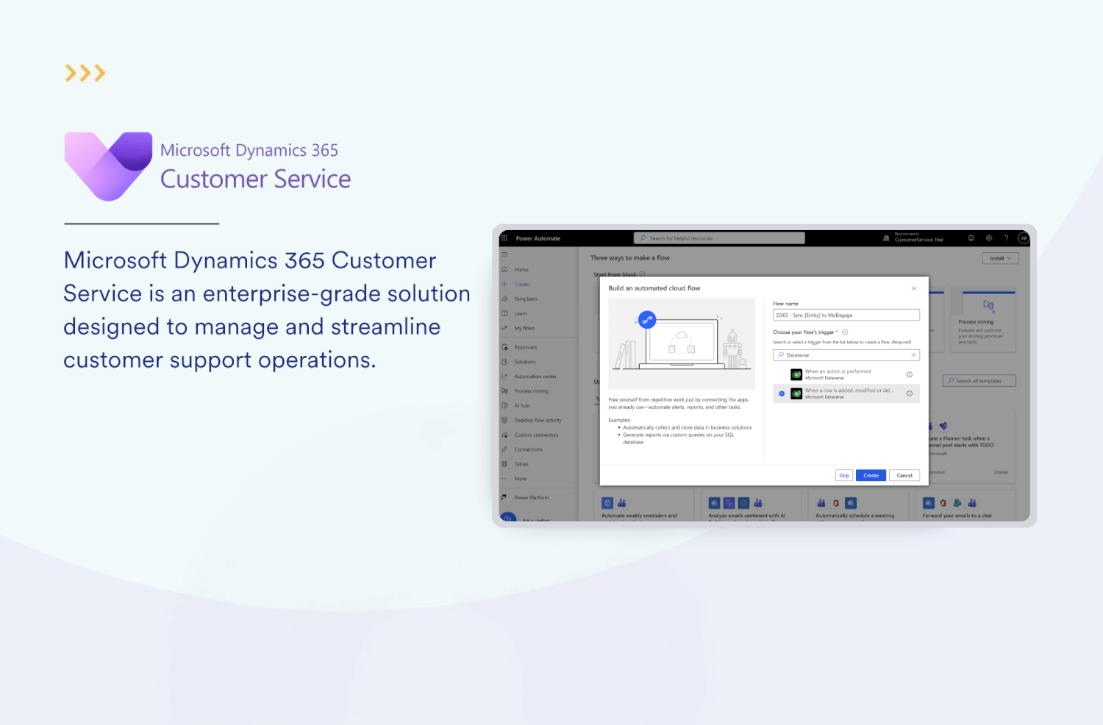This screenshot has width=1103, height=725.
Task: Click the help question-mark icon
Action: [1007, 238]
